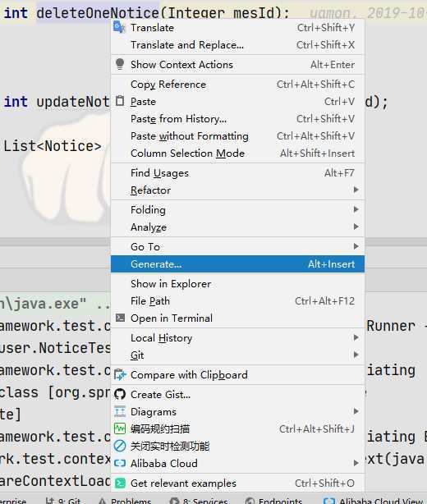Click List<Notice> text in editor
427x504 pixels.
click(x=53, y=146)
